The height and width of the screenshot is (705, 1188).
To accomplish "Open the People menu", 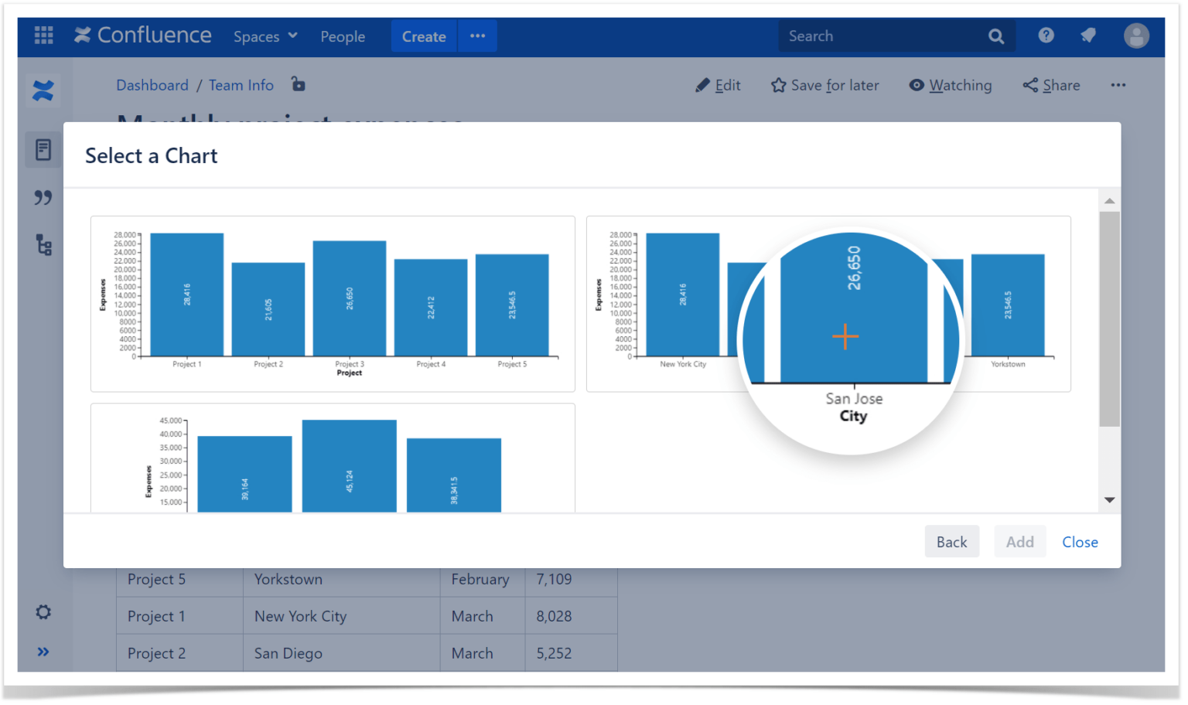I will tap(343, 36).
